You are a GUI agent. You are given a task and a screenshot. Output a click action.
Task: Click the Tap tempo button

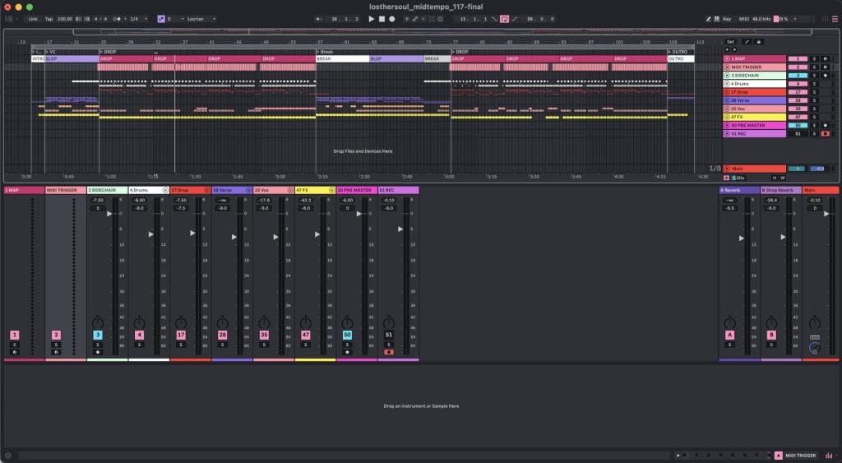(x=49, y=18)
